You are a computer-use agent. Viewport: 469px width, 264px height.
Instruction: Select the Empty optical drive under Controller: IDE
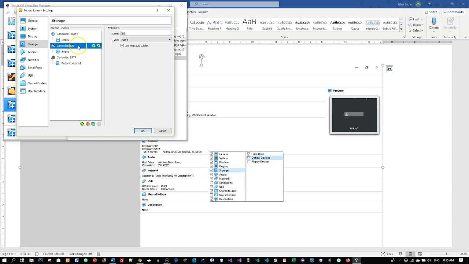[75, 51]
